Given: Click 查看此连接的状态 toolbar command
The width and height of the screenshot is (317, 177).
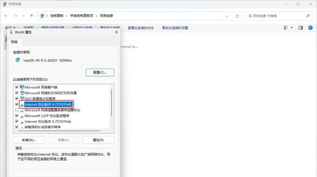Looking at the screenshot, I should coord(141,28).
